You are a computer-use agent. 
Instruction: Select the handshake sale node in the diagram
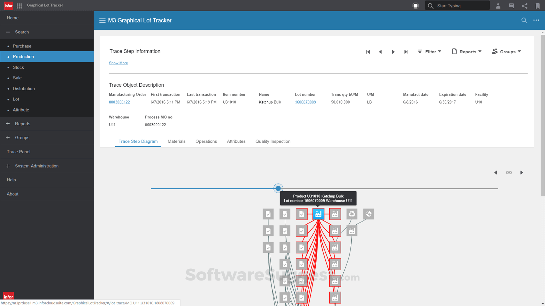point(369,214)
